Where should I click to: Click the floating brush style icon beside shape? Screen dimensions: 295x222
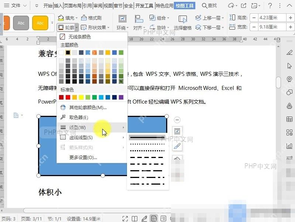click(x=177, y=146)
